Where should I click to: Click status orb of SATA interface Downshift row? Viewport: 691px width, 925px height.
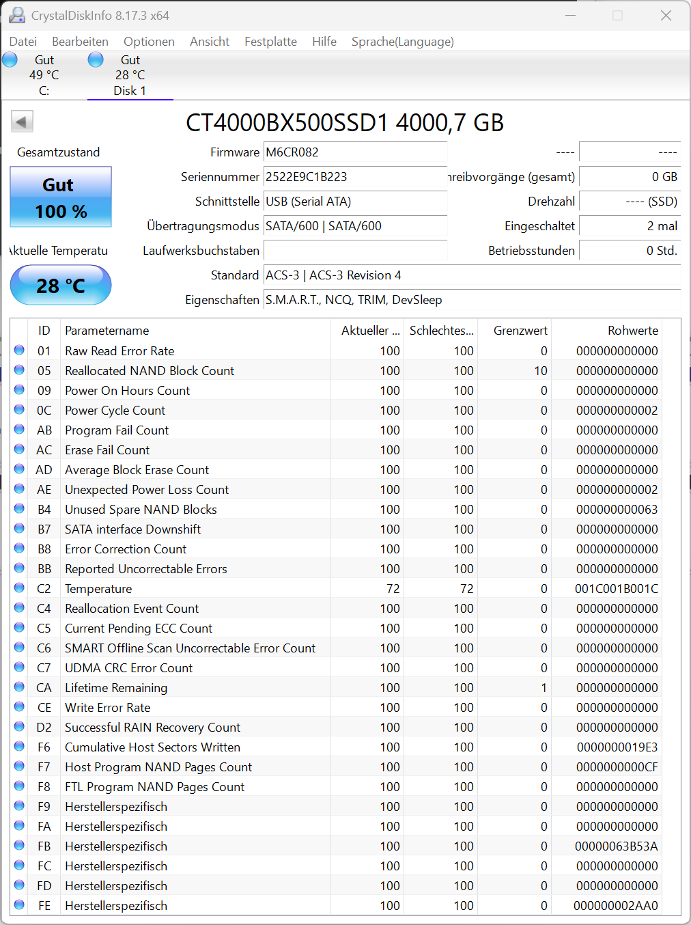(x=19, y=528)
